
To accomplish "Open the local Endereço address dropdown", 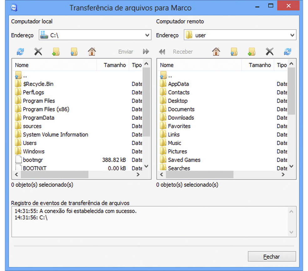I will [147, 35].
